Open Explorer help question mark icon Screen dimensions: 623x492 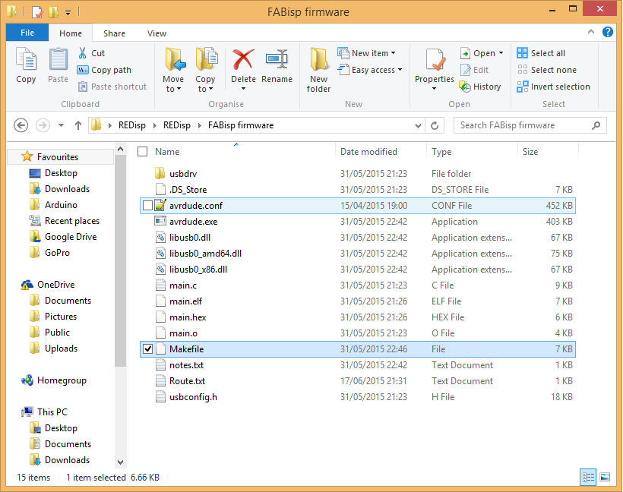607,32
